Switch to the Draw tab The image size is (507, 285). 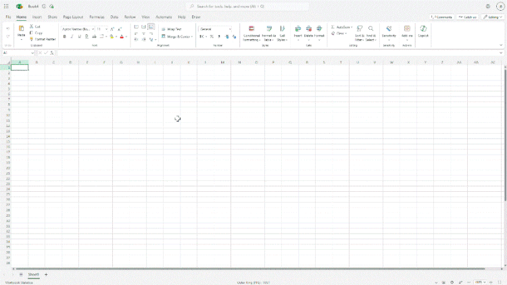pyautogui.click(x=196, y=17)
